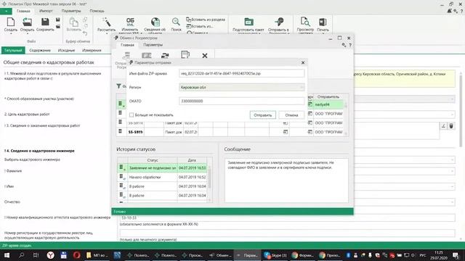This screenshot has height=261, width=465.
Task: Expand dropdown under Создать button
Action: (11, 33)
